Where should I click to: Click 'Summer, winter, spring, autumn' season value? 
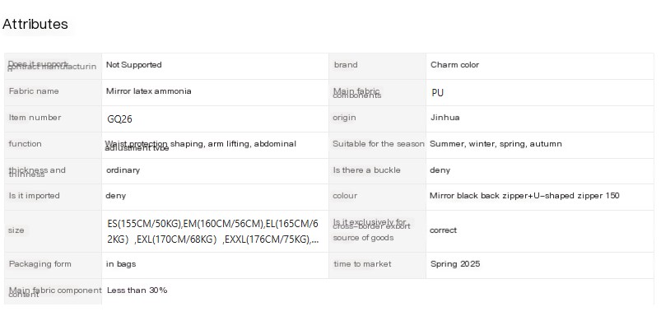tap(496, 144)
